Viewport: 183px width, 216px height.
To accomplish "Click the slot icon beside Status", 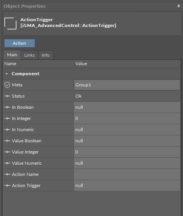I will (x=7, y=96).
